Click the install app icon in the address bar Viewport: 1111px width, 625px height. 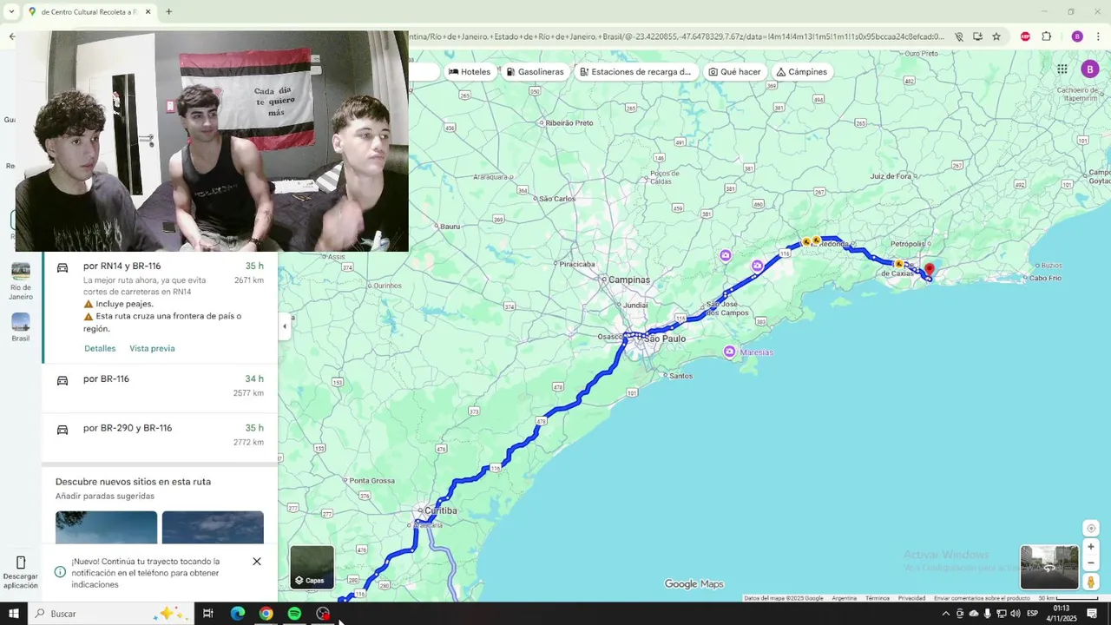tap(977, 36)
